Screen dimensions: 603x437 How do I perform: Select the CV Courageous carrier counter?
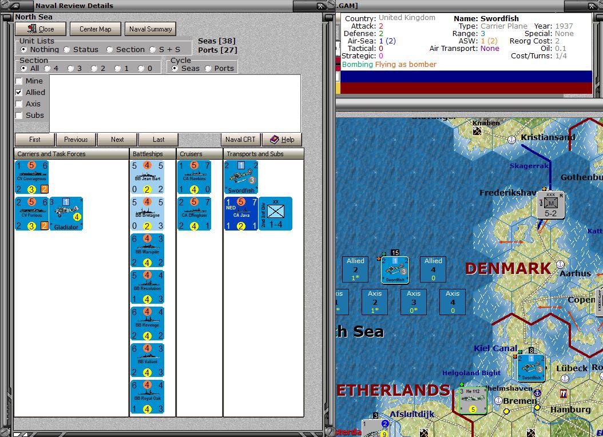pyautogui.click(x=31, y=177)
